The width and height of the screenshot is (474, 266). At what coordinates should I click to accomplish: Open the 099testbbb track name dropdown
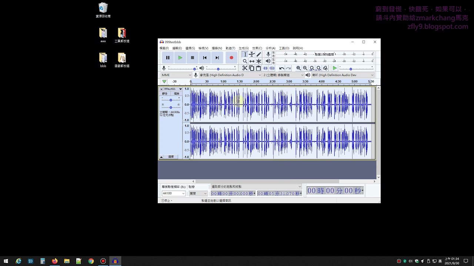(173, 89)
